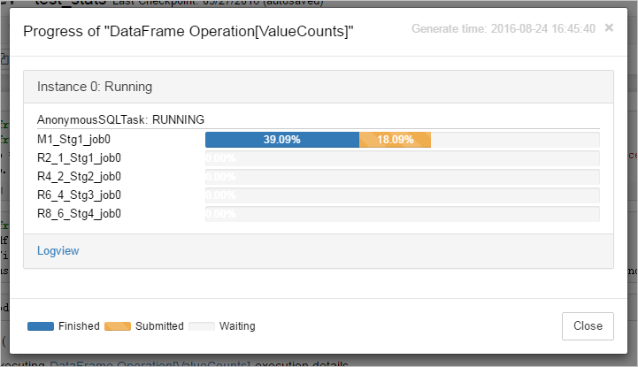
Task: Open the Logview link
Action: pos(58,251)
